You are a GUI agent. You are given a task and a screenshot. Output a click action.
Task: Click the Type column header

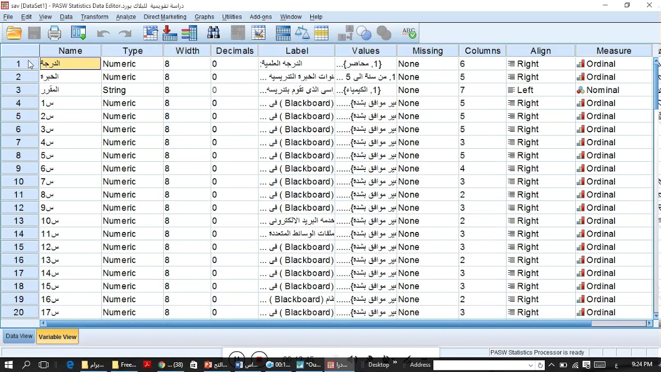(133, 51)
